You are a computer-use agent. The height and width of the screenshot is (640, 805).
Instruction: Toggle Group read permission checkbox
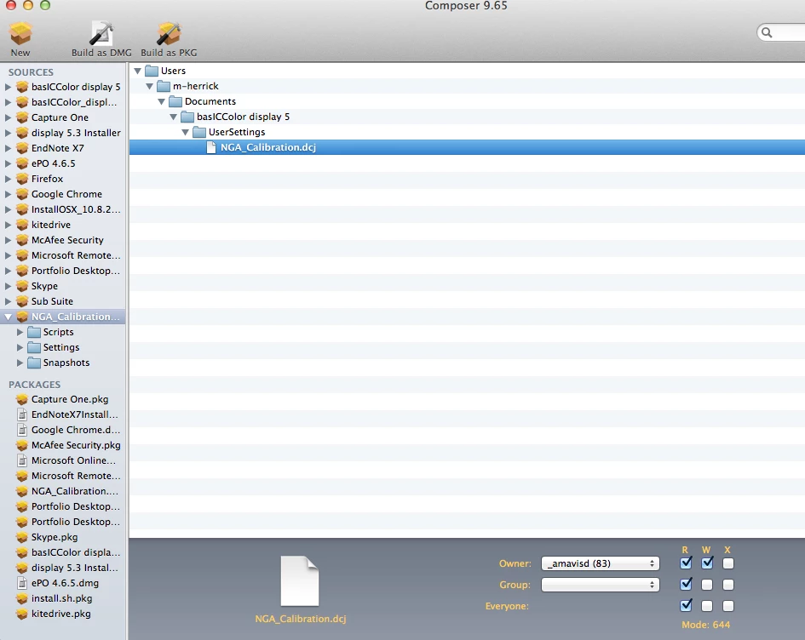686,584
